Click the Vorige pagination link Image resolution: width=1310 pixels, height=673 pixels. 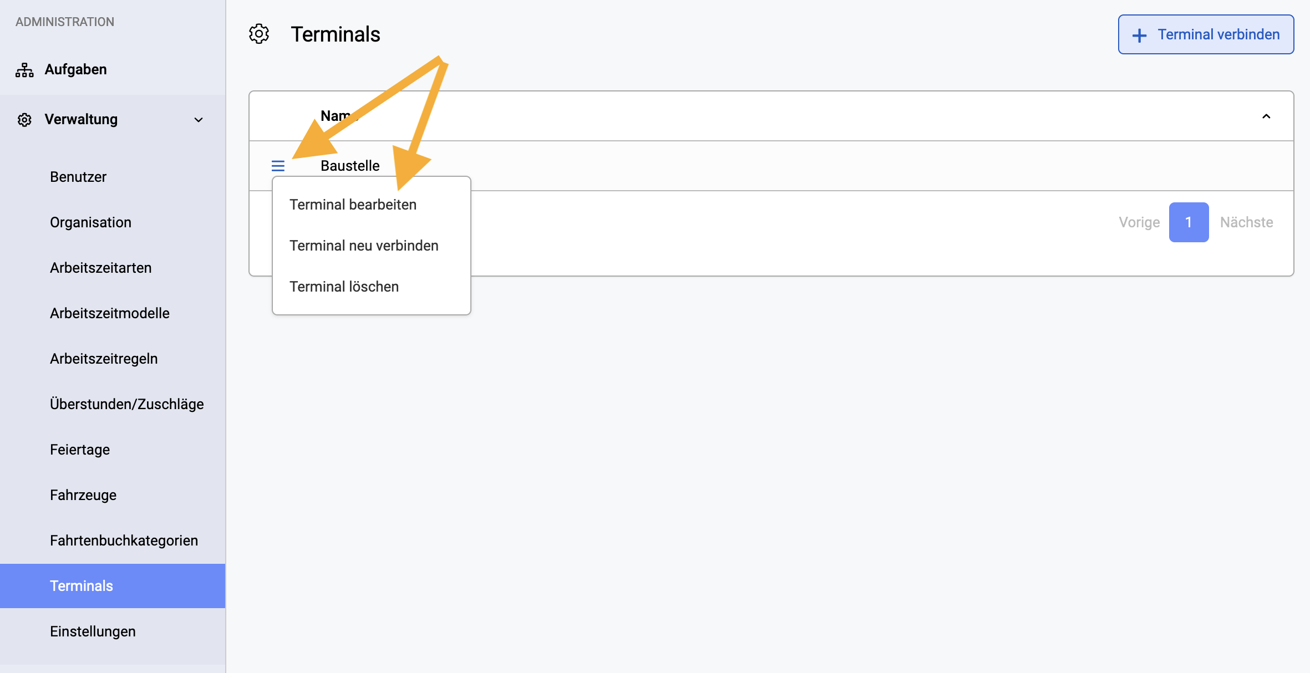[x=1139, y=222]
